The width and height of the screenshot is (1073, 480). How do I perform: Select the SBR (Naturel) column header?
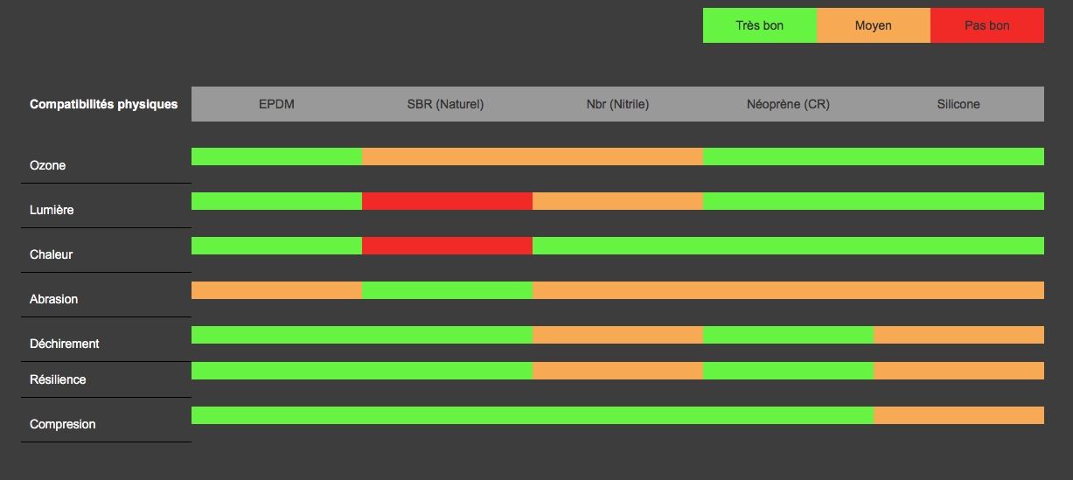tap(445, 104)
